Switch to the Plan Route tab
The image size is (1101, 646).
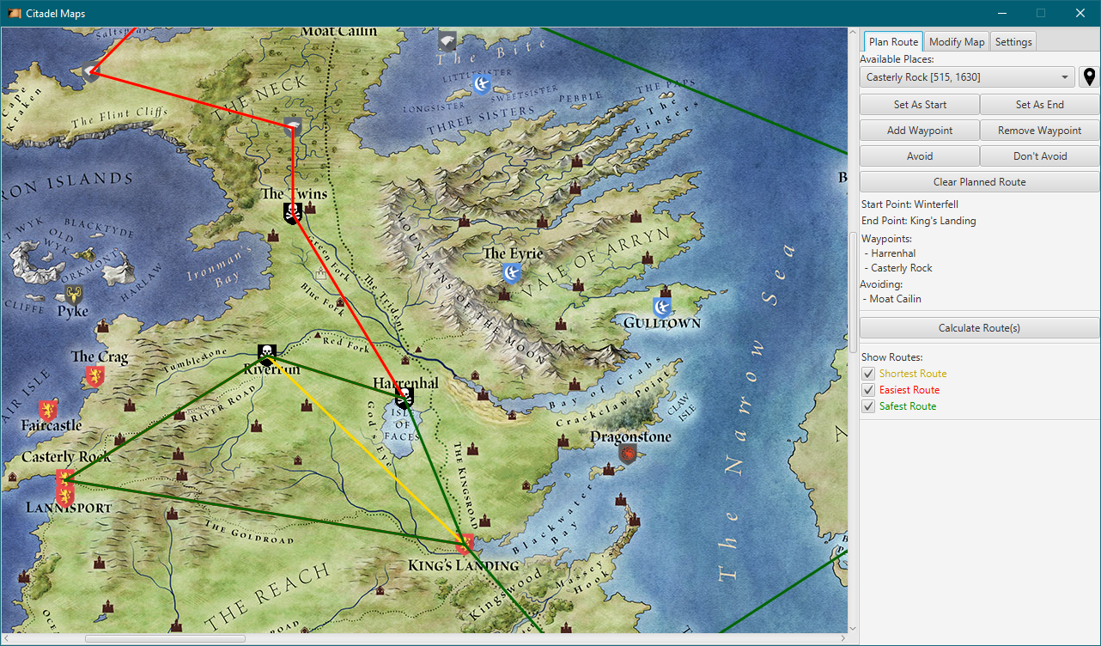tap(893, 42)
